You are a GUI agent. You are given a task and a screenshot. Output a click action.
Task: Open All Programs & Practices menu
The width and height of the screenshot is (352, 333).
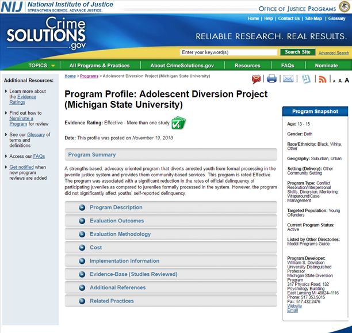(100, 66)
